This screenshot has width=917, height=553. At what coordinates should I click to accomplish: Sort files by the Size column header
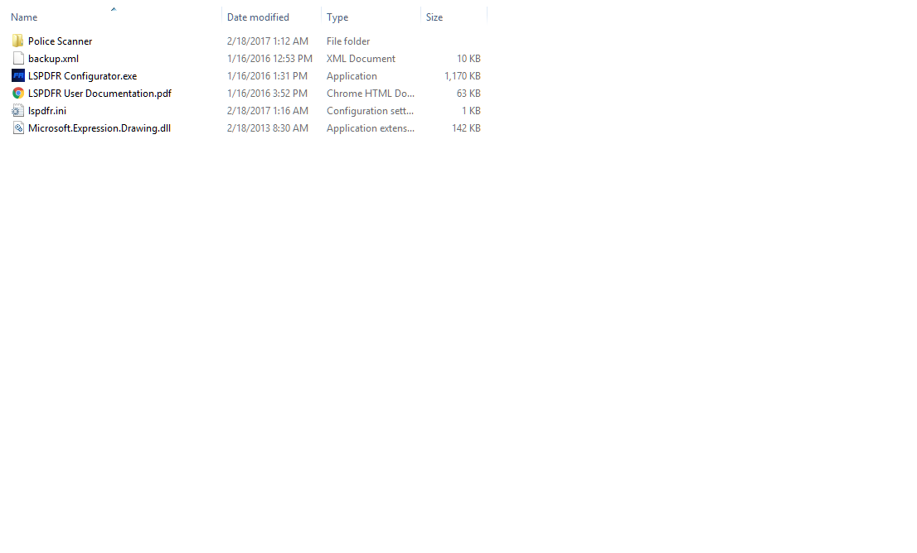(x=434, y=17)
